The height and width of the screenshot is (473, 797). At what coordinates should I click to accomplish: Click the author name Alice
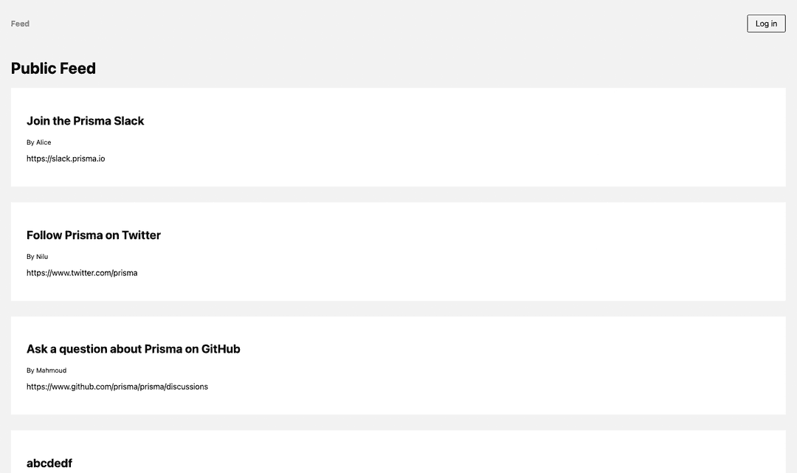tap(44, 142)
